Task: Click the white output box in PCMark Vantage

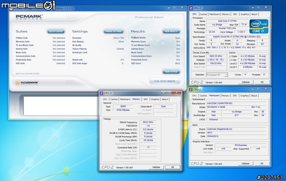Action: click(61, 106)
